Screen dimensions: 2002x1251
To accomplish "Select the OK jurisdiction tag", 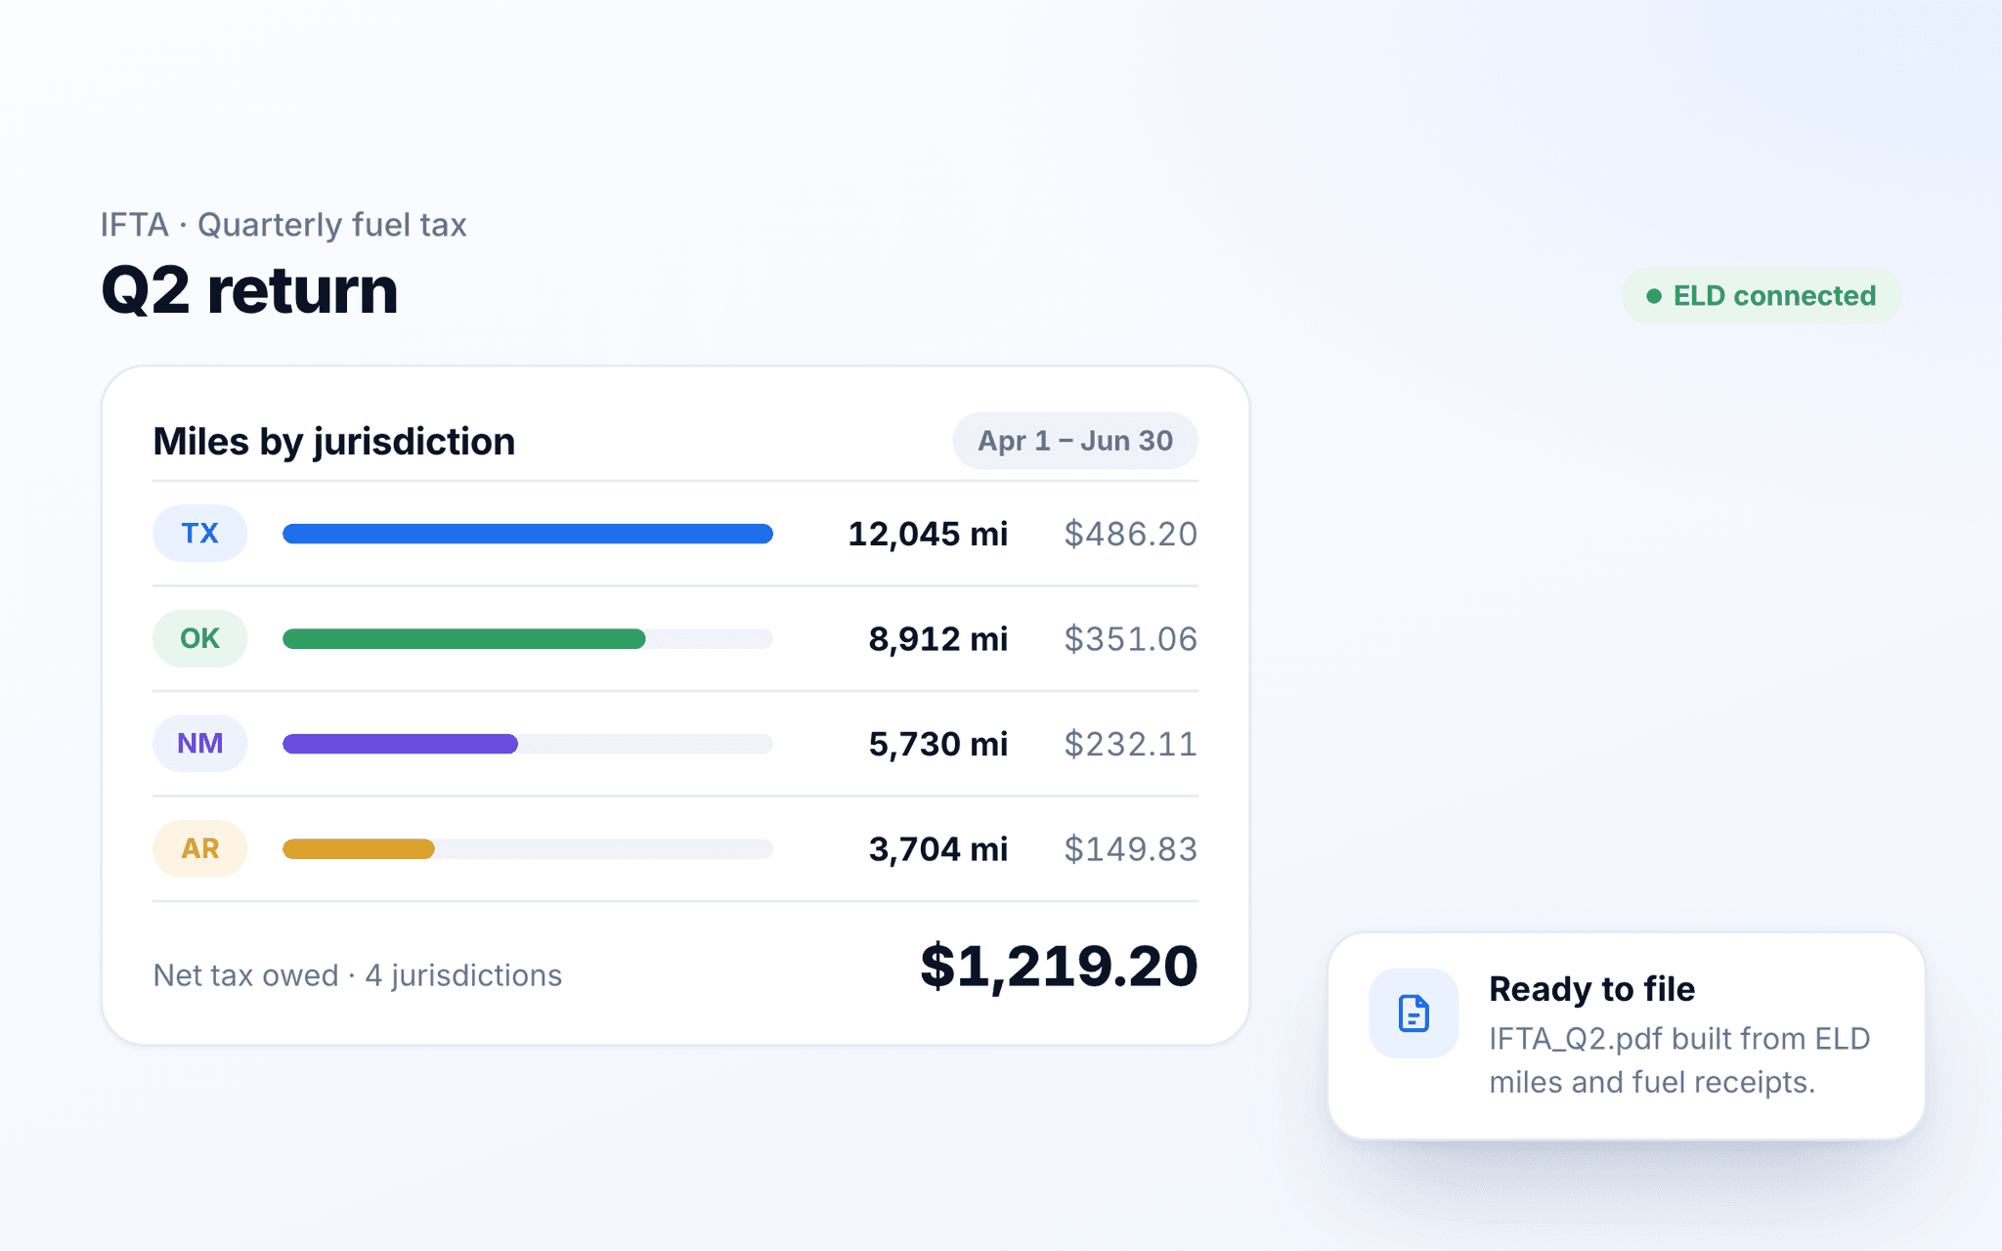I will click(199, 638).
